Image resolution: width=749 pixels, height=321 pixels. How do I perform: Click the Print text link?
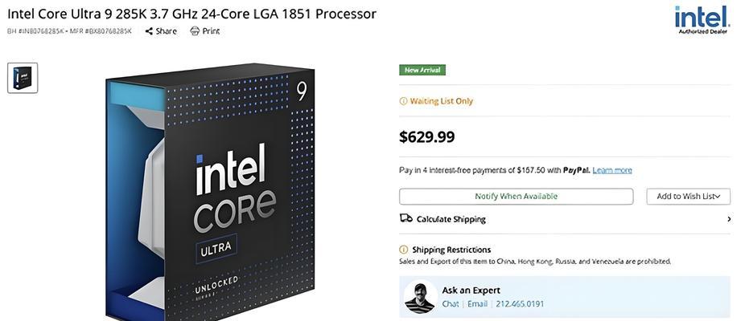pyautogui.click(x=211, y=31)
